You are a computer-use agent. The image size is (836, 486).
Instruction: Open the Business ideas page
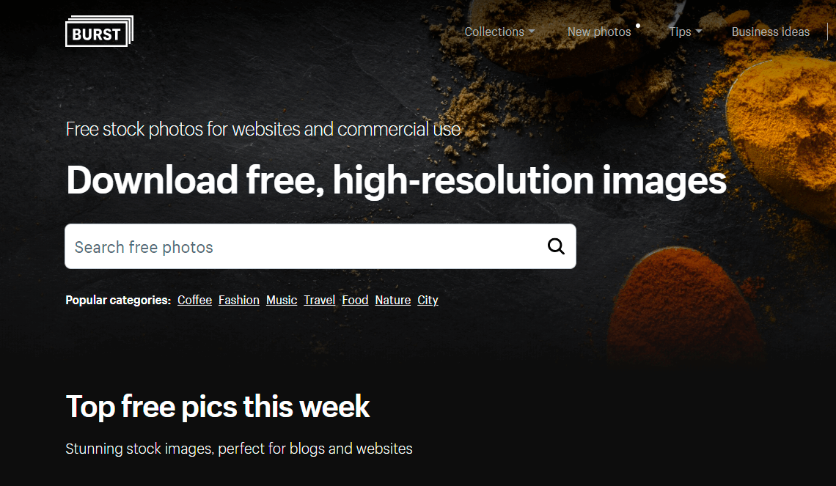pyautogui.click(x=771, y=32)
